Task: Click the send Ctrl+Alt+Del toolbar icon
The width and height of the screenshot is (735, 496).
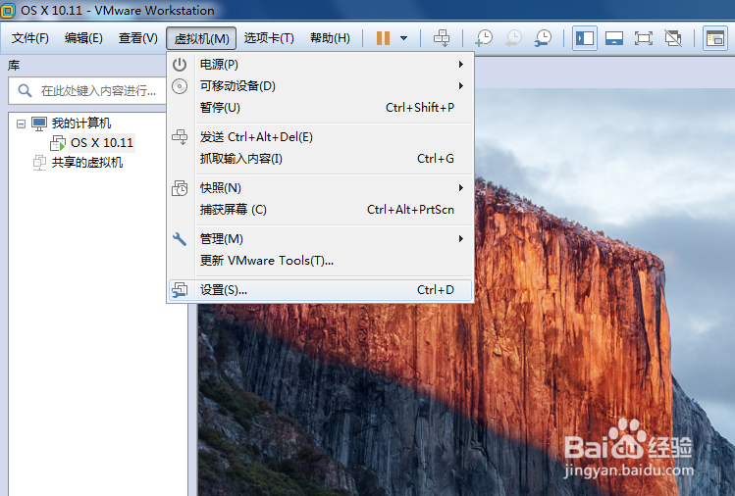Action: point(441,38)
